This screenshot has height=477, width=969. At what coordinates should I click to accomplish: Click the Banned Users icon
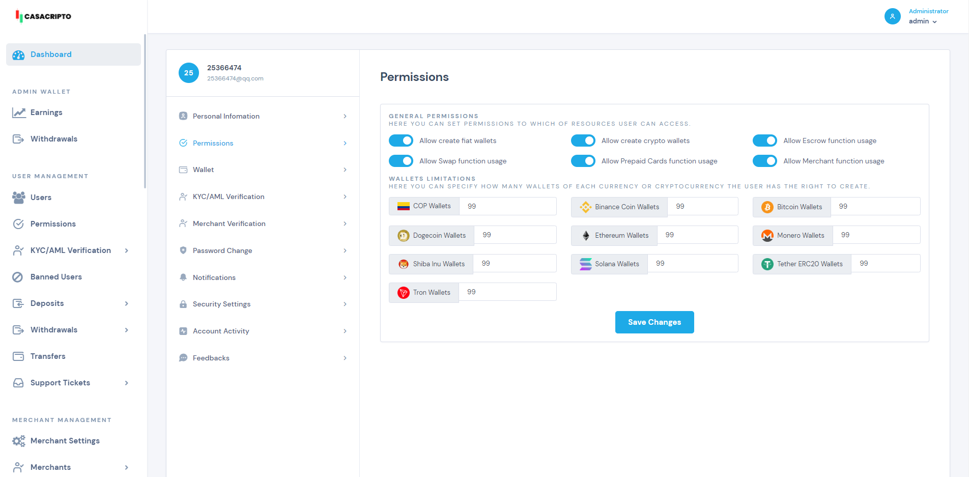click(18, 277)
